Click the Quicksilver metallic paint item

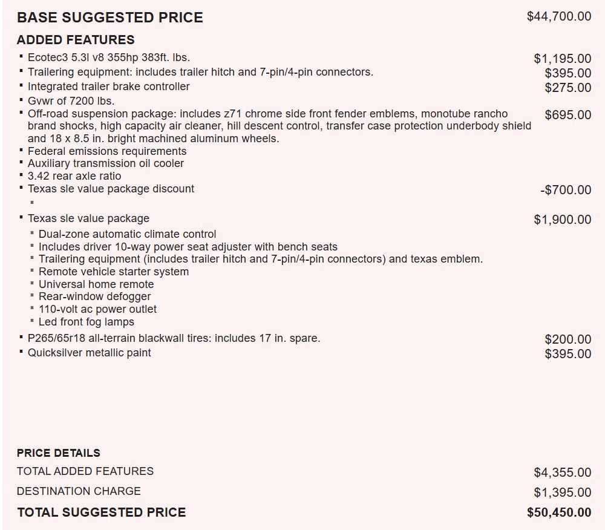(x=89, y=353)
